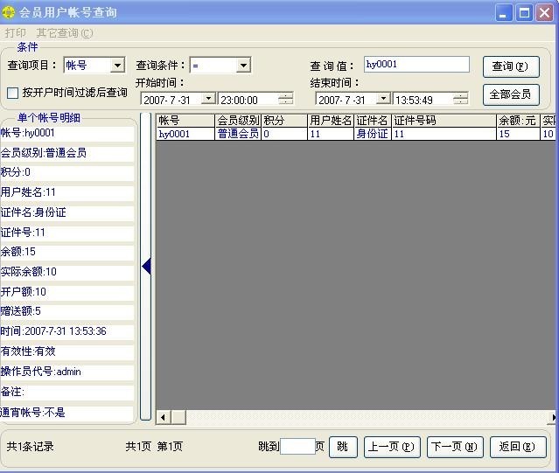Click the detail line 备注:
This screenshot has height=473, width=559.
tap(66, 393)
